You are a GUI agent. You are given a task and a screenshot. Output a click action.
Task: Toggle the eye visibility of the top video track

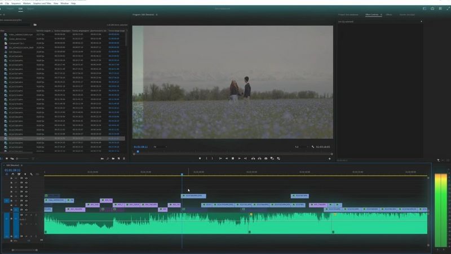26,179
